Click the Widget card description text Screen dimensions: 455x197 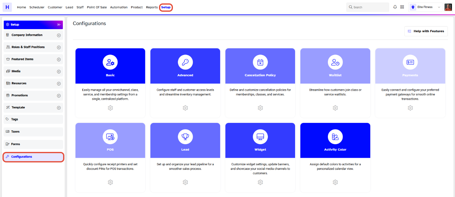(x=260, y=169)
